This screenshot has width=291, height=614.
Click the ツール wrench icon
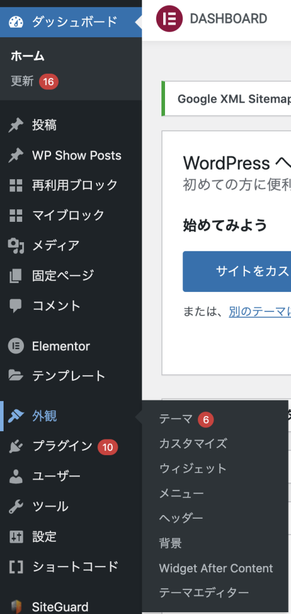[x=16, y=506]
